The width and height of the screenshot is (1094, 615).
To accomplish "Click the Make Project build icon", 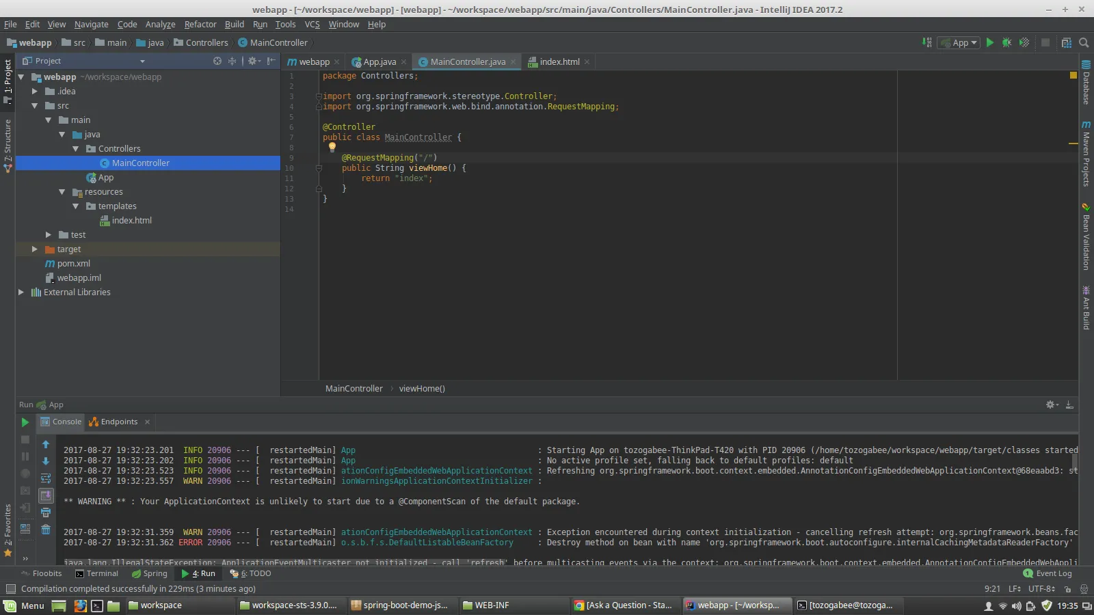I will [927, 42].
